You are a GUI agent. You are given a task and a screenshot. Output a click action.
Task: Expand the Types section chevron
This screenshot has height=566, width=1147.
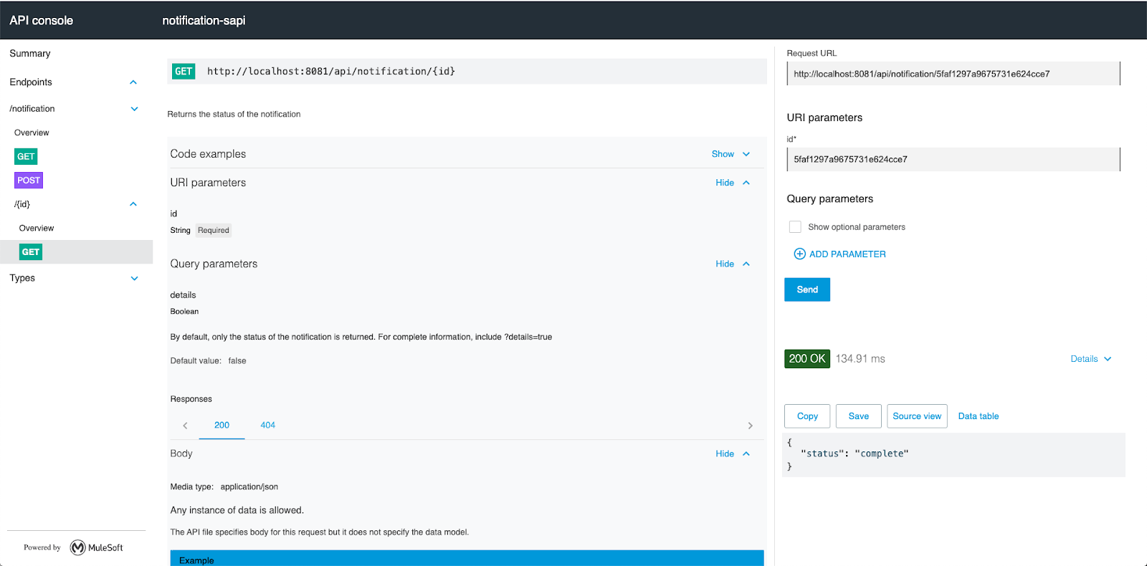pos(134,278)
